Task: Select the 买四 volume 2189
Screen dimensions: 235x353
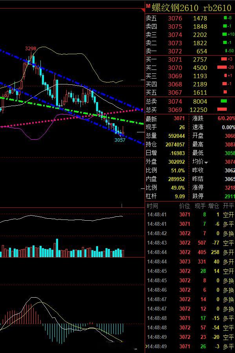Action: coord(200,84)
